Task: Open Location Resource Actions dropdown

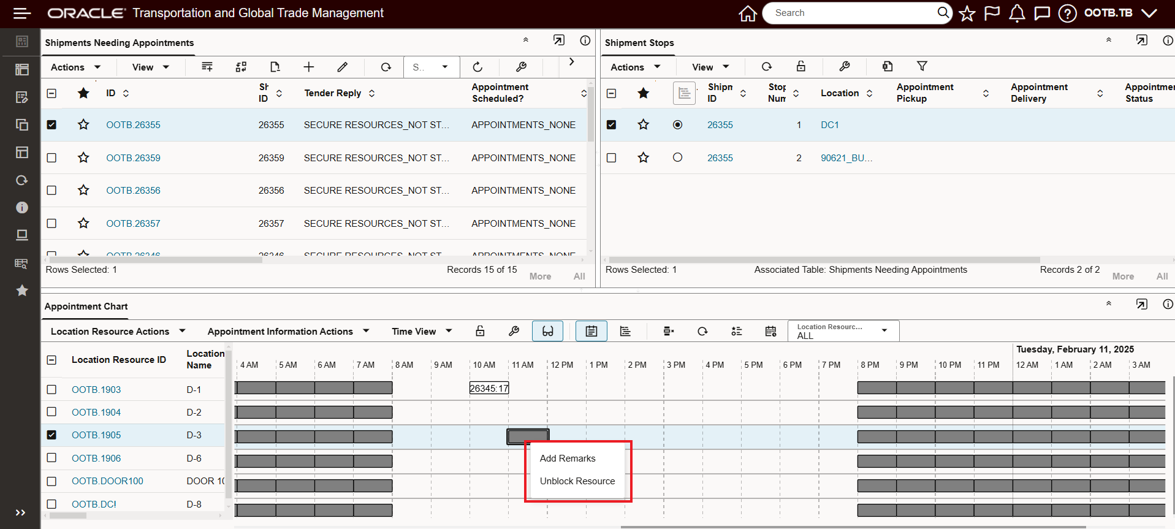Action: tap(118, 331)
